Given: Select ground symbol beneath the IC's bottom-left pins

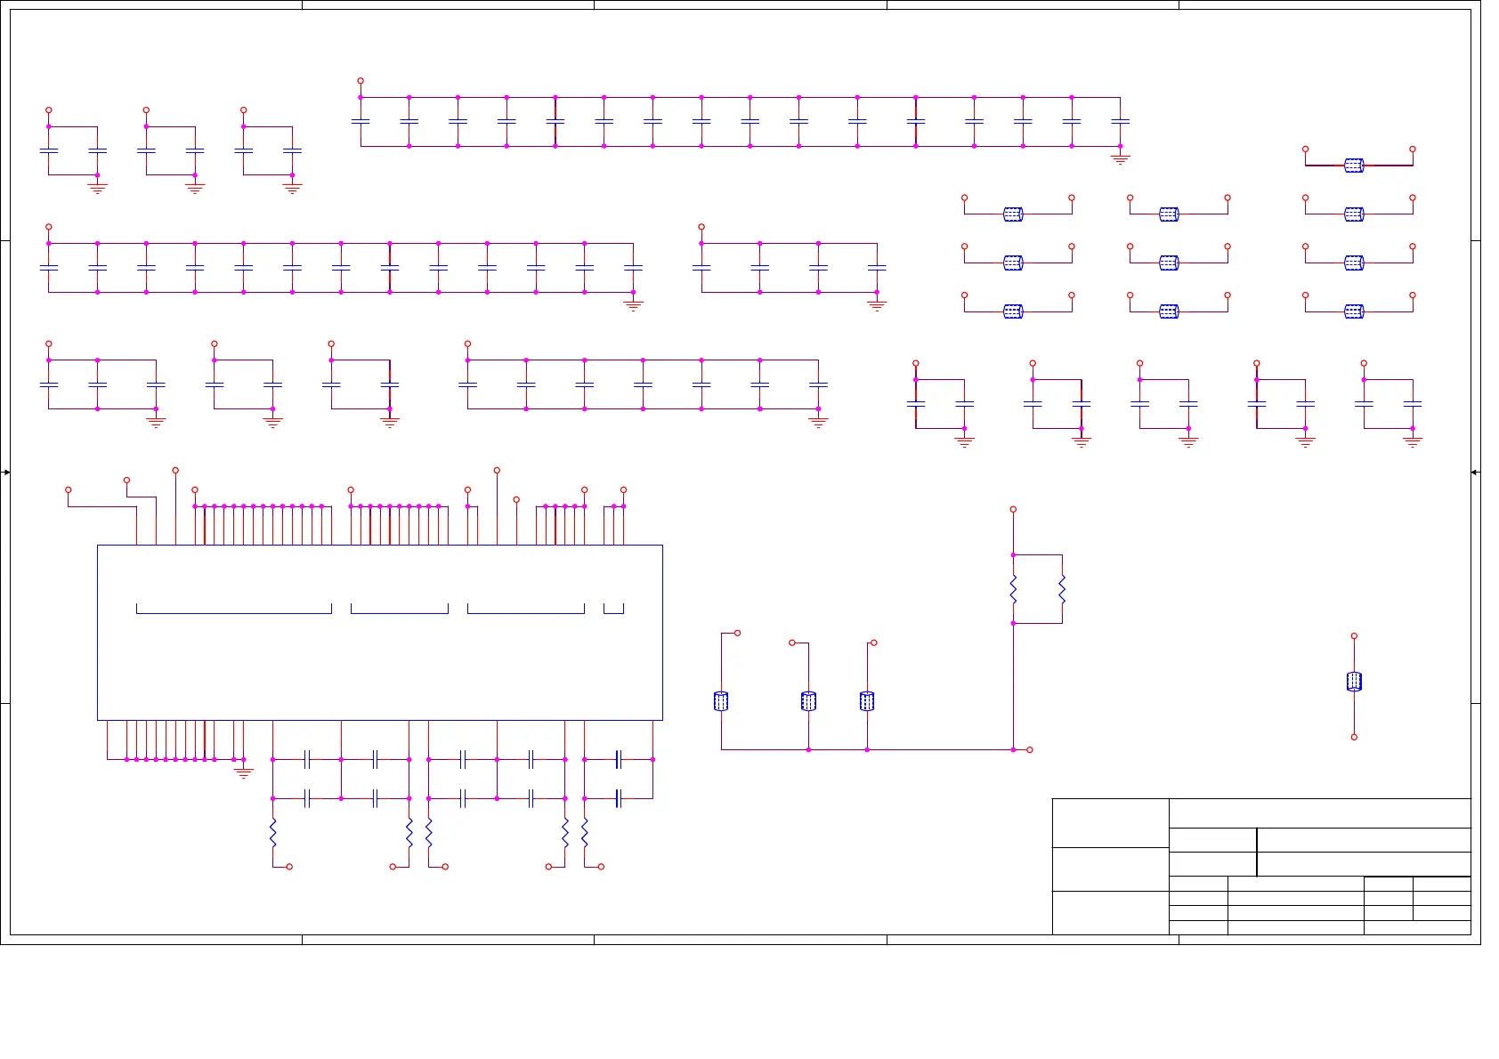Looking at the screenshot, I should [243, 773].
